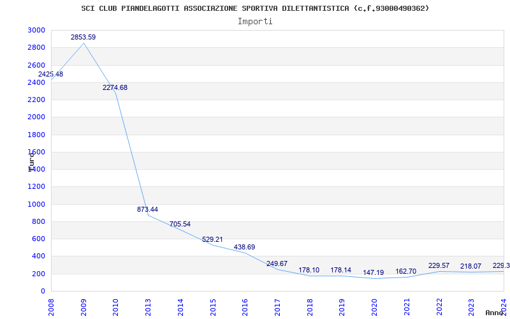Viewport: 510px width, 319px height.
Task: Click the 229.57 data label
Action: coord(439,266)
